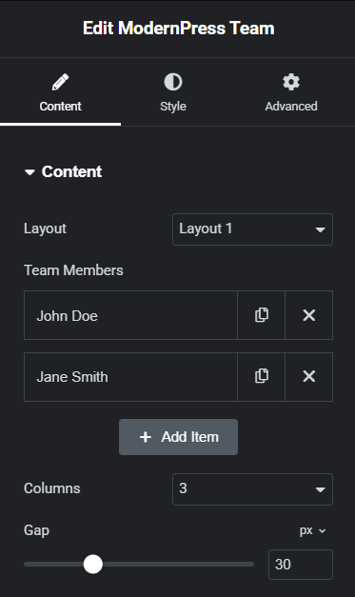Expand the John Doe member entry
Screen dimensions: 355x597
130,315
